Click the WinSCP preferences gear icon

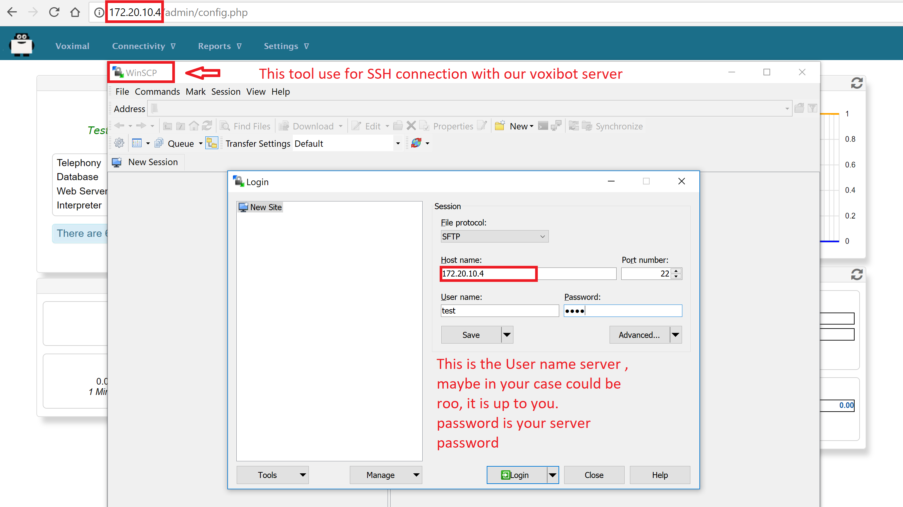(x=119, y=143)
